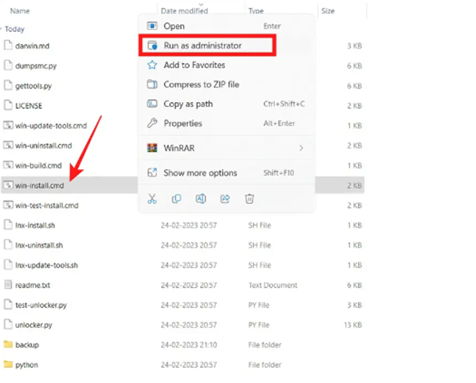Select the lnx-uninstall.sh file name
The height and width of the screenshot is (383, 476).
click(x=39, y=245)
